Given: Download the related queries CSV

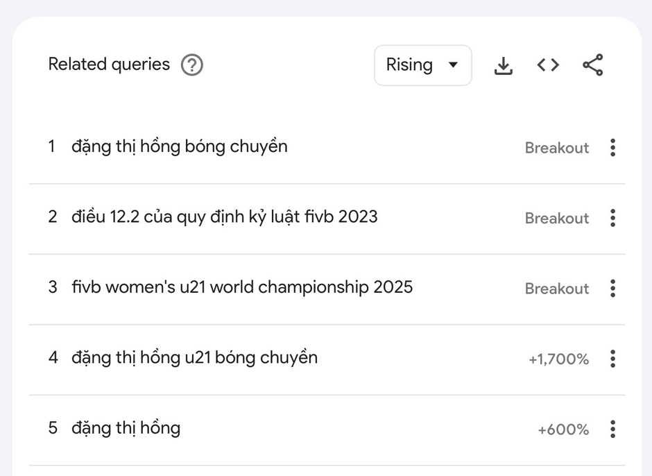Looking at the screenshot, I should [503, 65].
